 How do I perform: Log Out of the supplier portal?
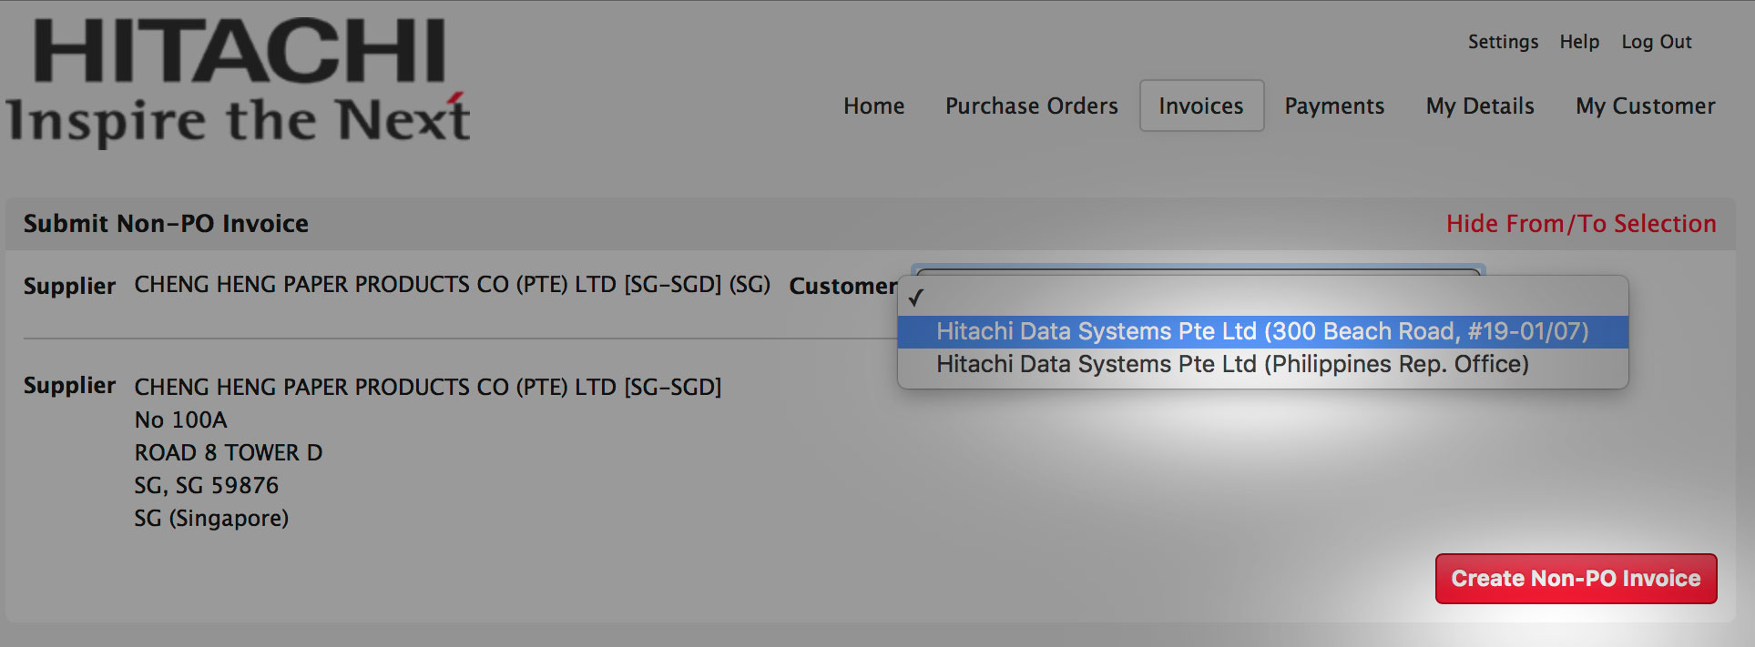(1656, 42)
